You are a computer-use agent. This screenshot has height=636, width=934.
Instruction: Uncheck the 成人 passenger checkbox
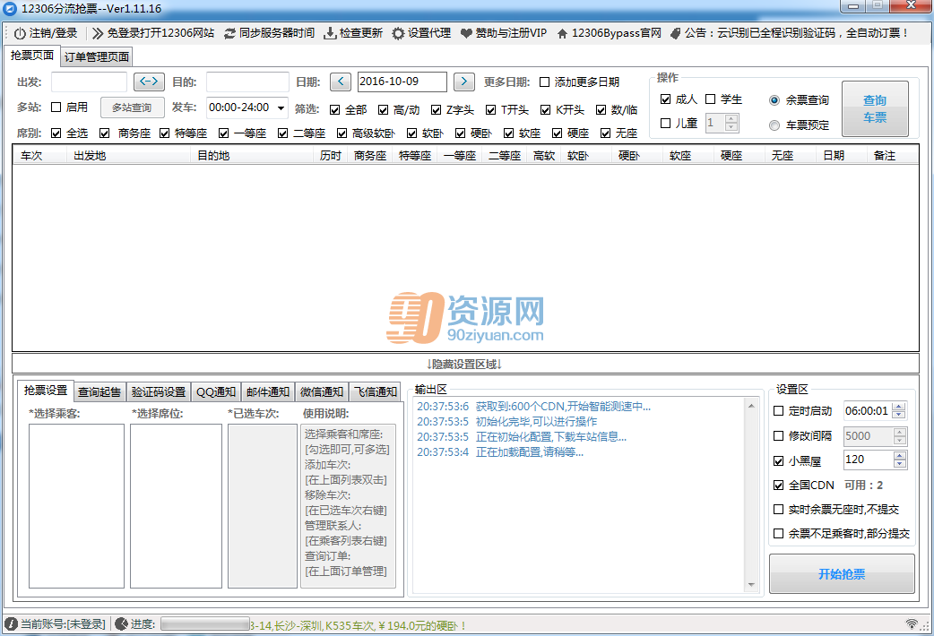[666, 99]
